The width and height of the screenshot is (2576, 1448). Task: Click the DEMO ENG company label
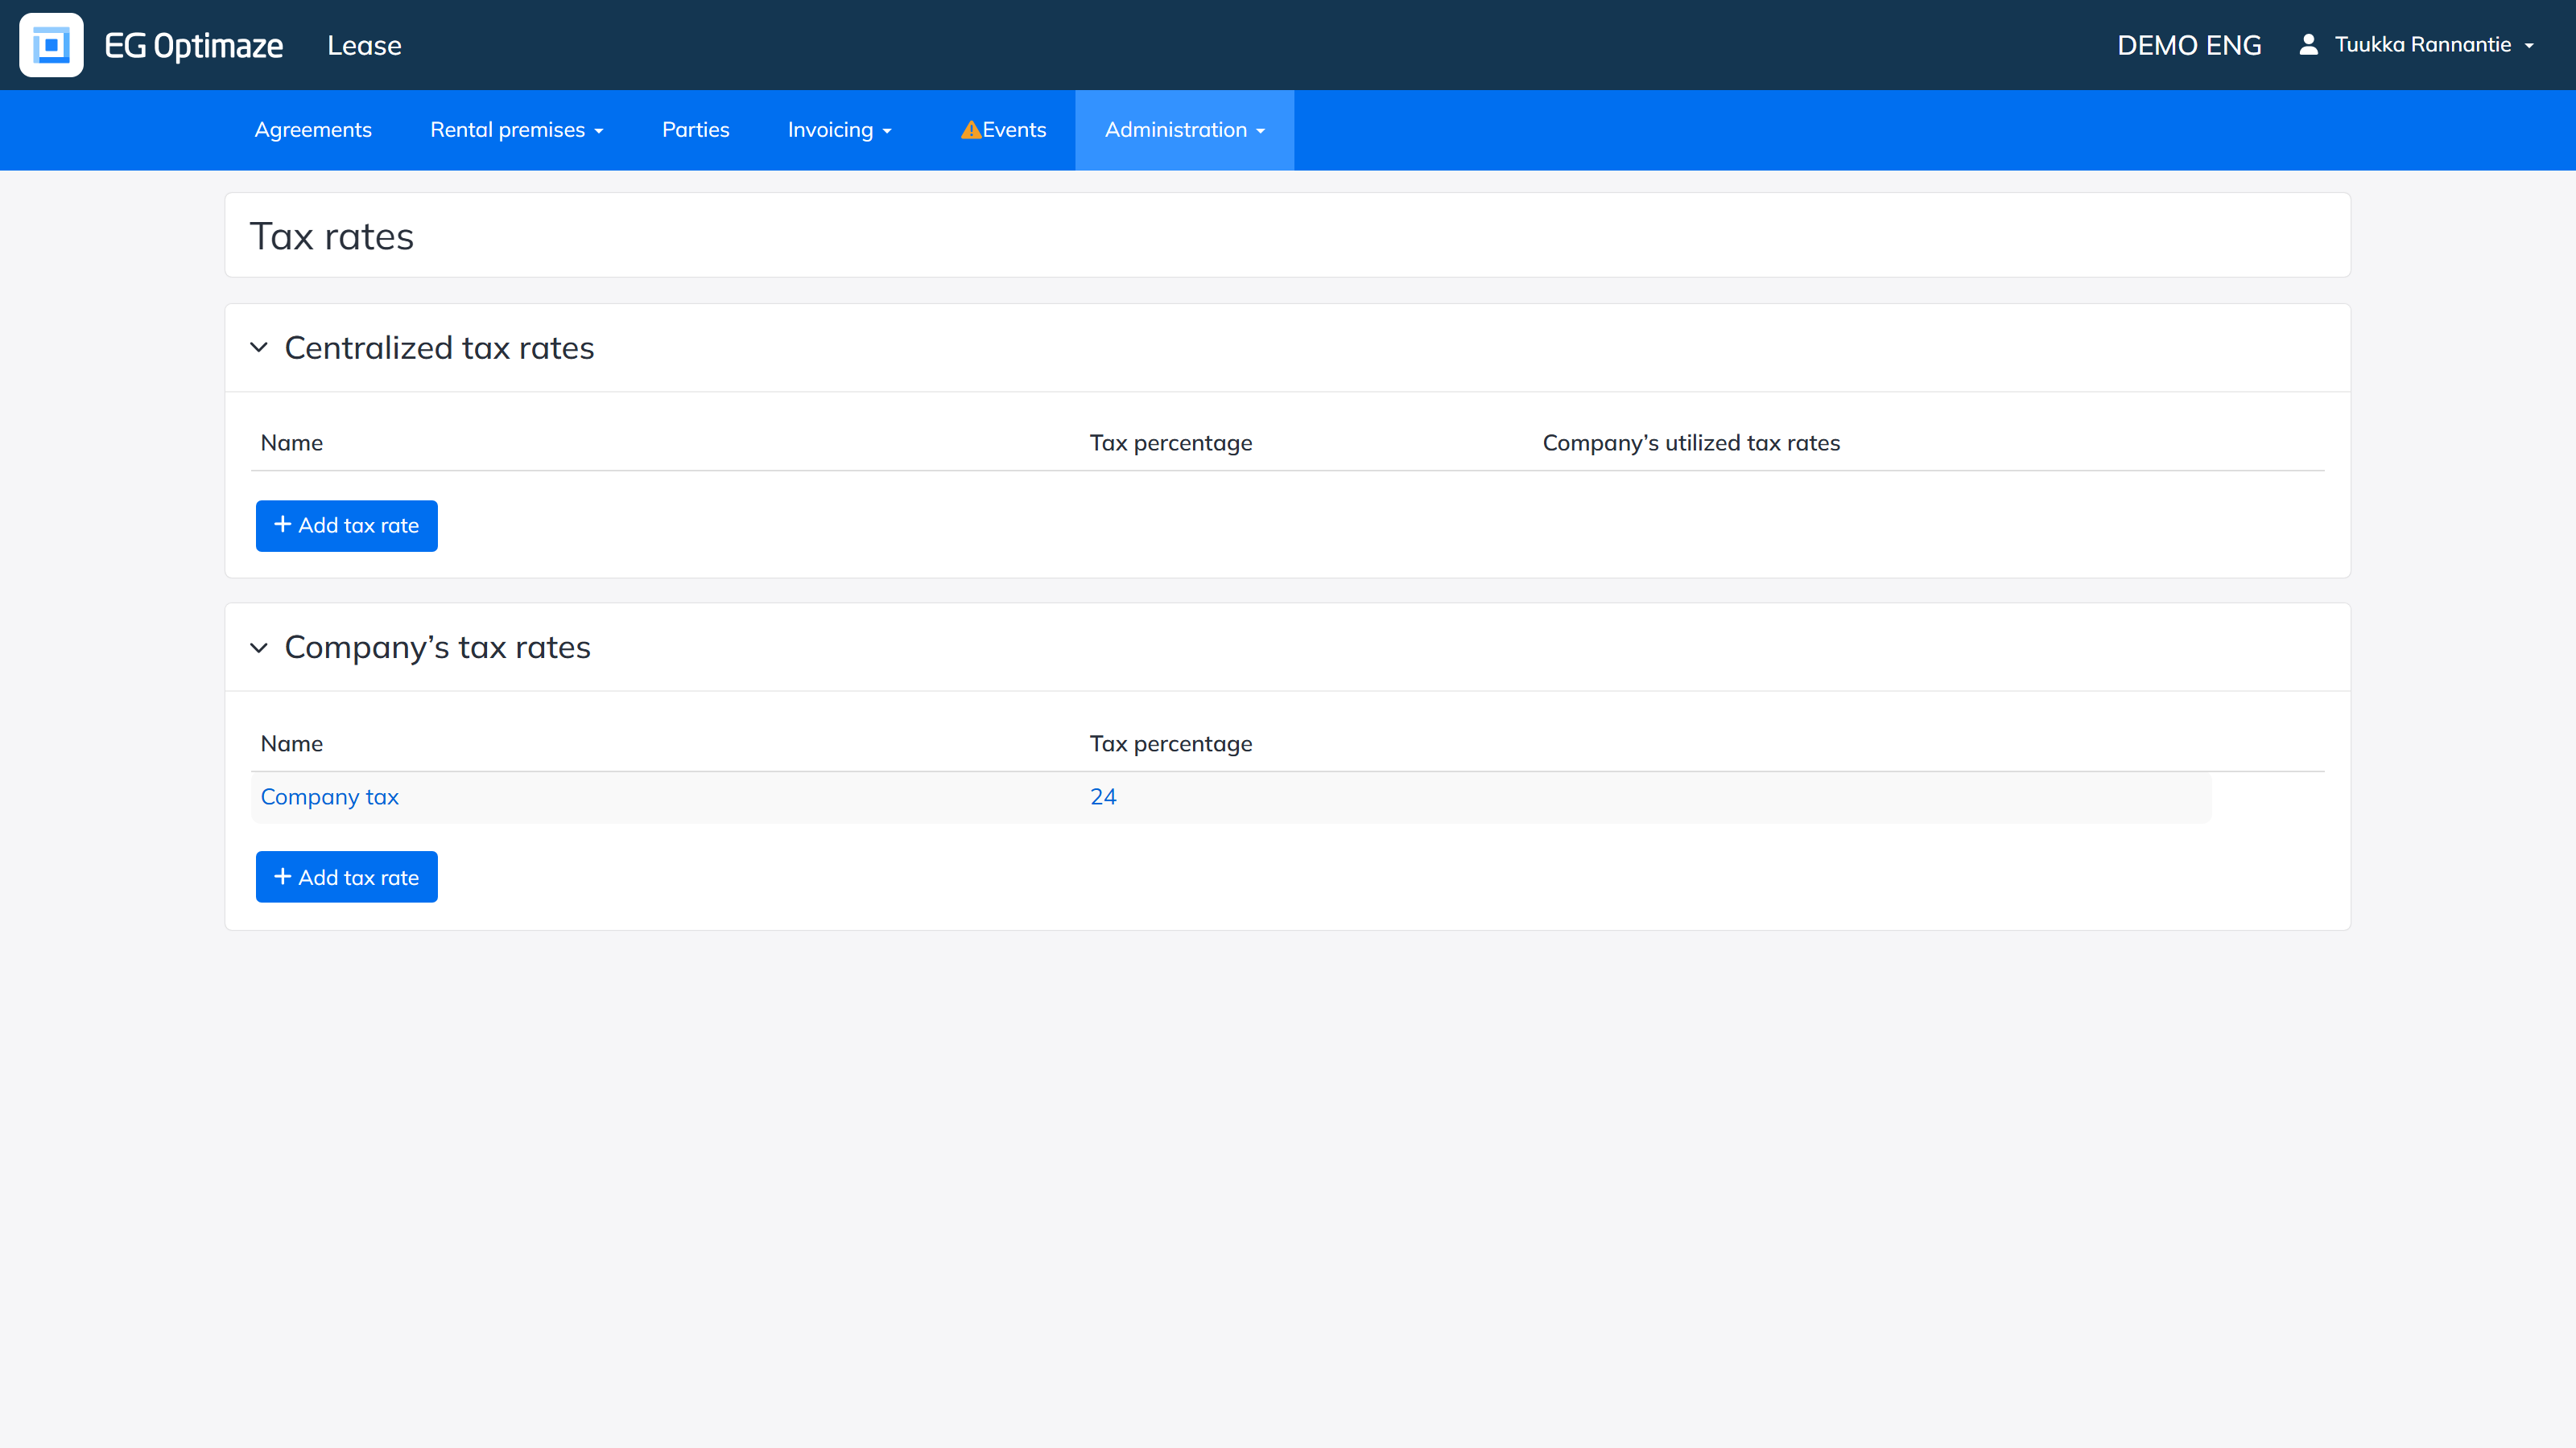coord(2189,46)
